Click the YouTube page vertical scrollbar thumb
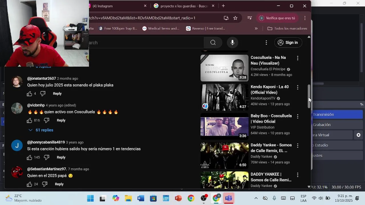The width and height of the screenshot is (365, 205). 309,96
